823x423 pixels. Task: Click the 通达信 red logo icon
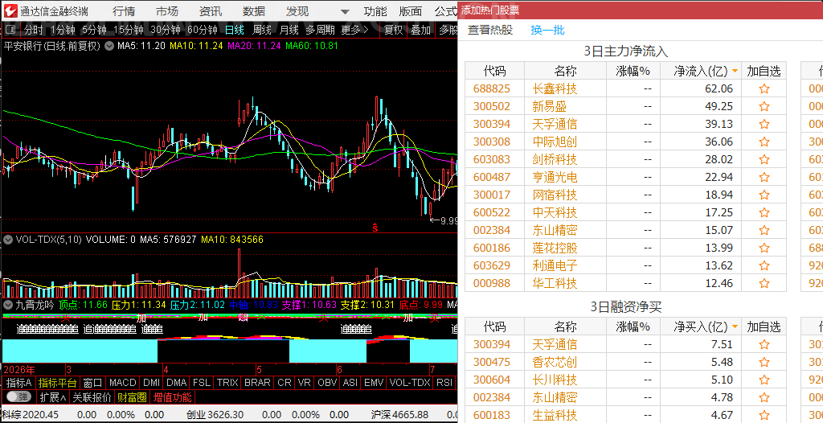10,11
